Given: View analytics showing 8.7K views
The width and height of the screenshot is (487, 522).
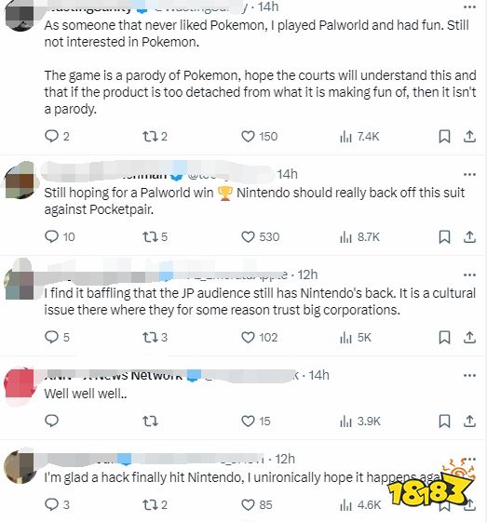Looking at the screenshot, I should [359, 237].
